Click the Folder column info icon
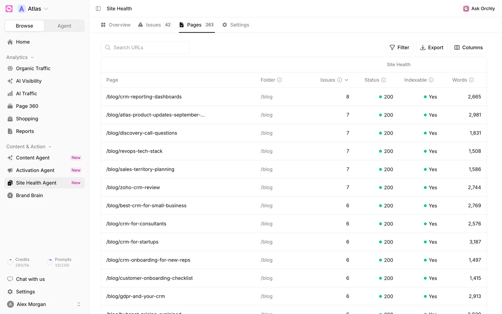502x314 pixels. tap(279, 80)
